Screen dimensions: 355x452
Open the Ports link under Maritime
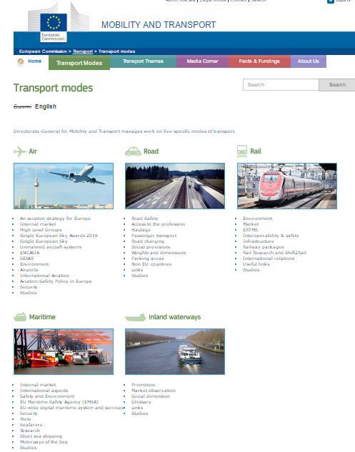point(26,419)
